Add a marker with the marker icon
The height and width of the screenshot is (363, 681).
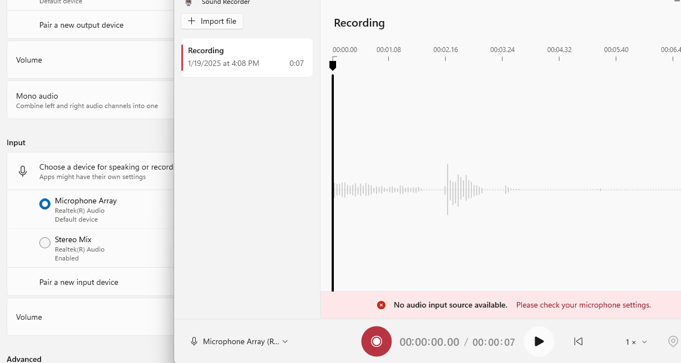coord(673,341)
